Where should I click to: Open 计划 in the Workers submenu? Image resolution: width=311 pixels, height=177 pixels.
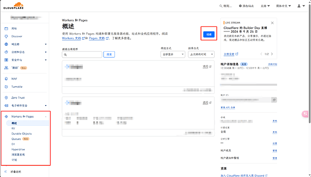(x=14, y=160)
